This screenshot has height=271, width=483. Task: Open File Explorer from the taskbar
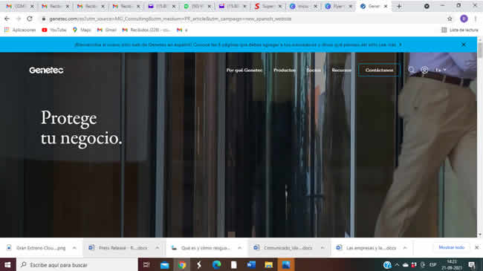[x=268, y=265]
